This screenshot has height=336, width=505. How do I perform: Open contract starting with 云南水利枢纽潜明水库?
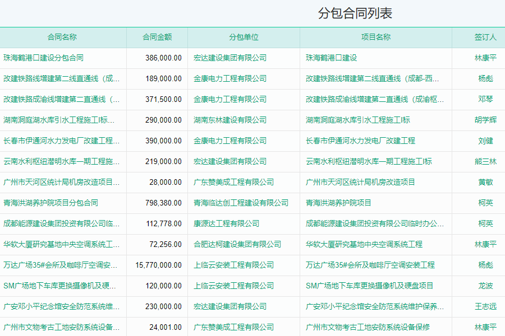coord(62,161)
